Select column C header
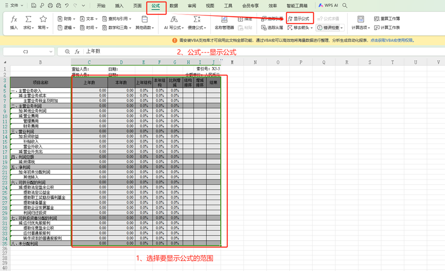 (x=89, y=62)
